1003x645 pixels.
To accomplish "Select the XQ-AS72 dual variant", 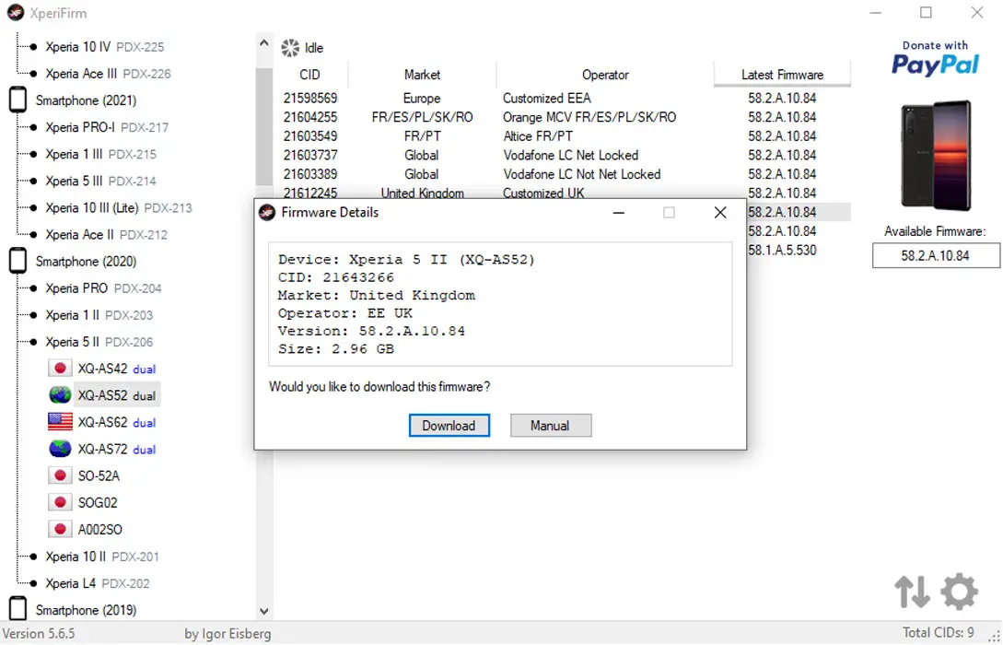I will [x=116, y=450].
